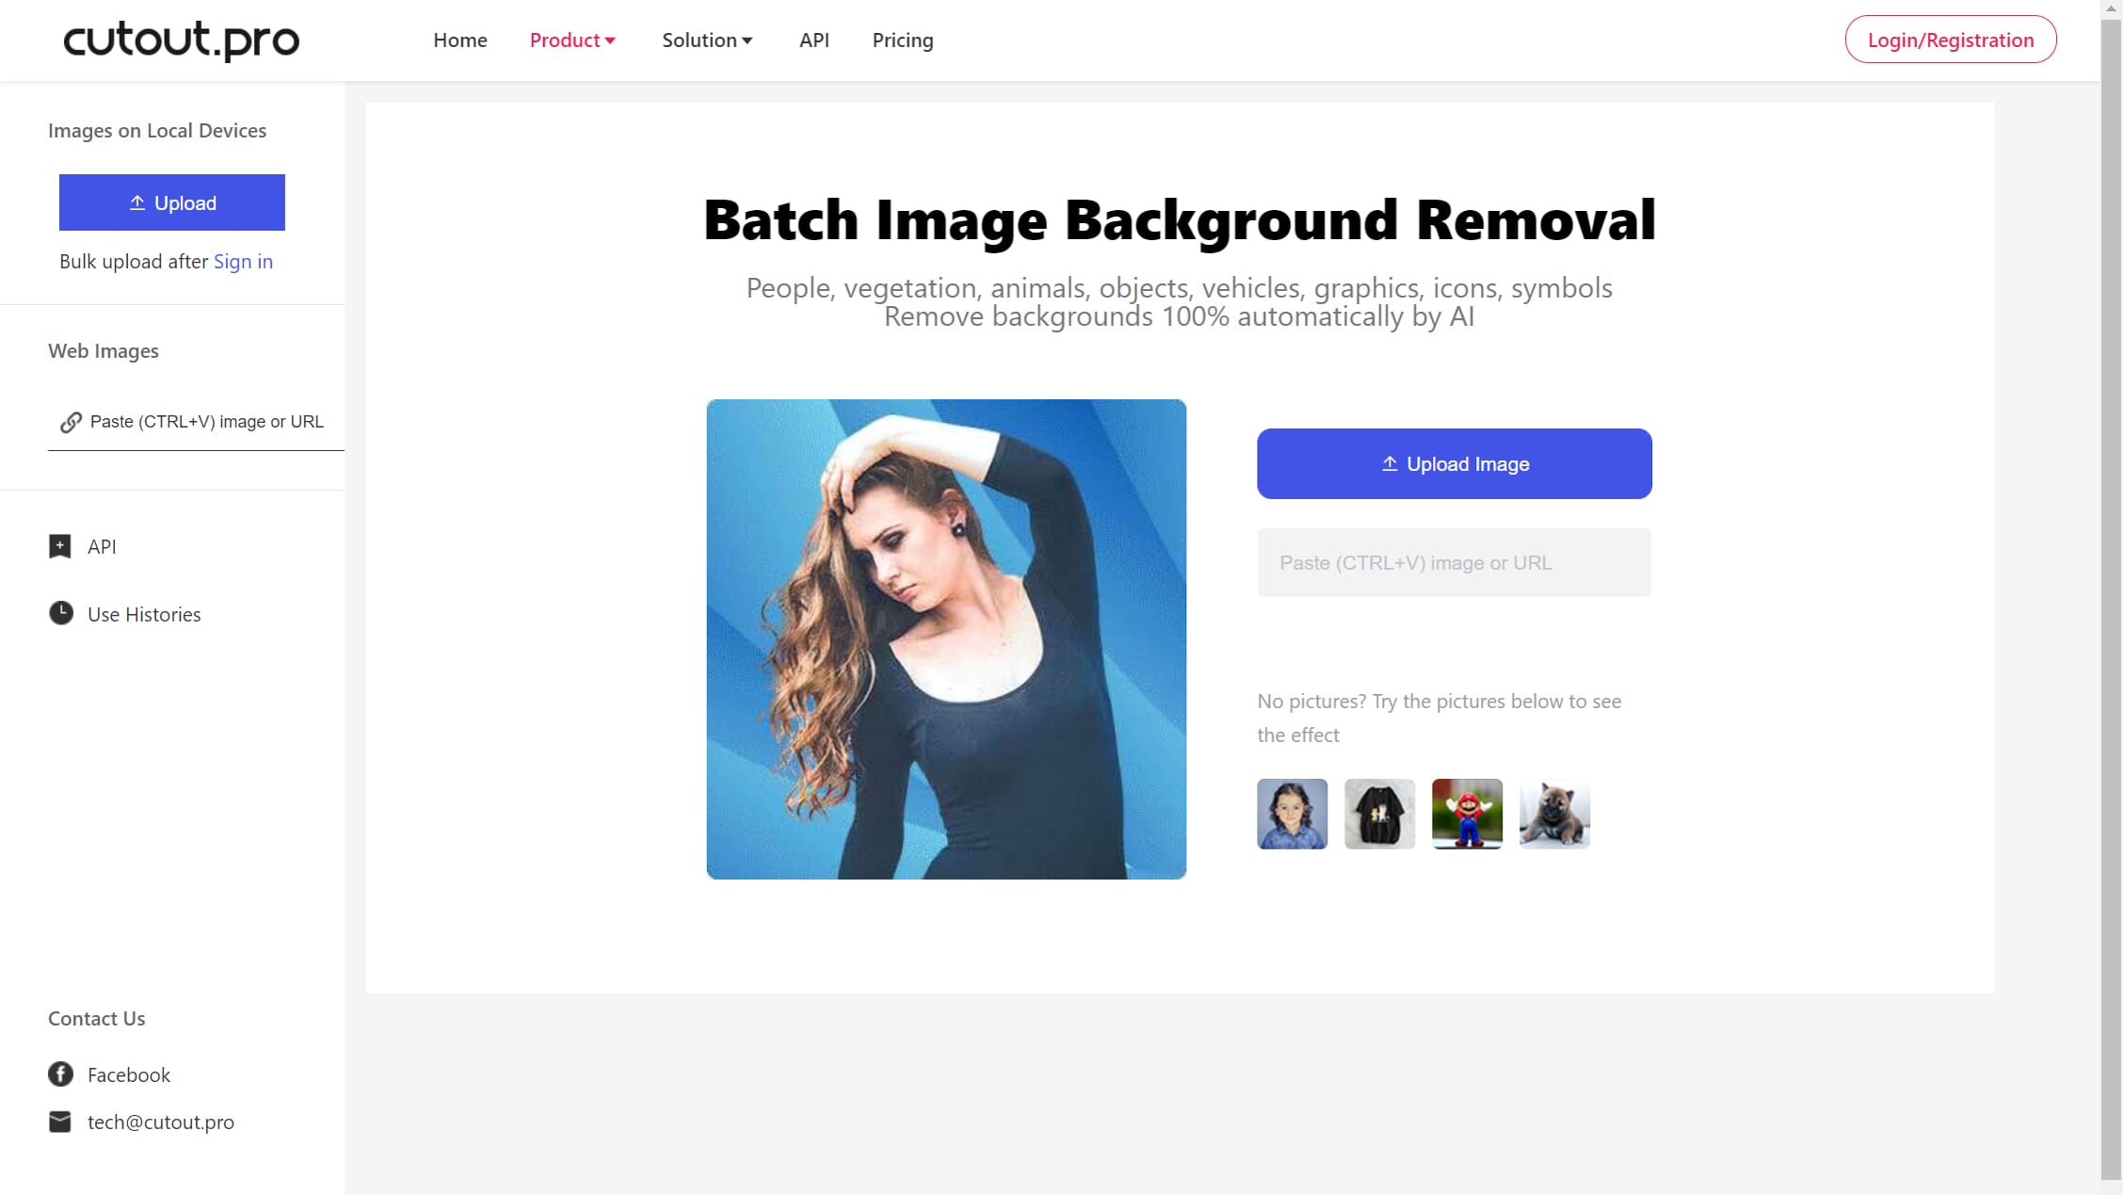
Task: Click the Upload button in sidebar
Action: pos(172,202)
